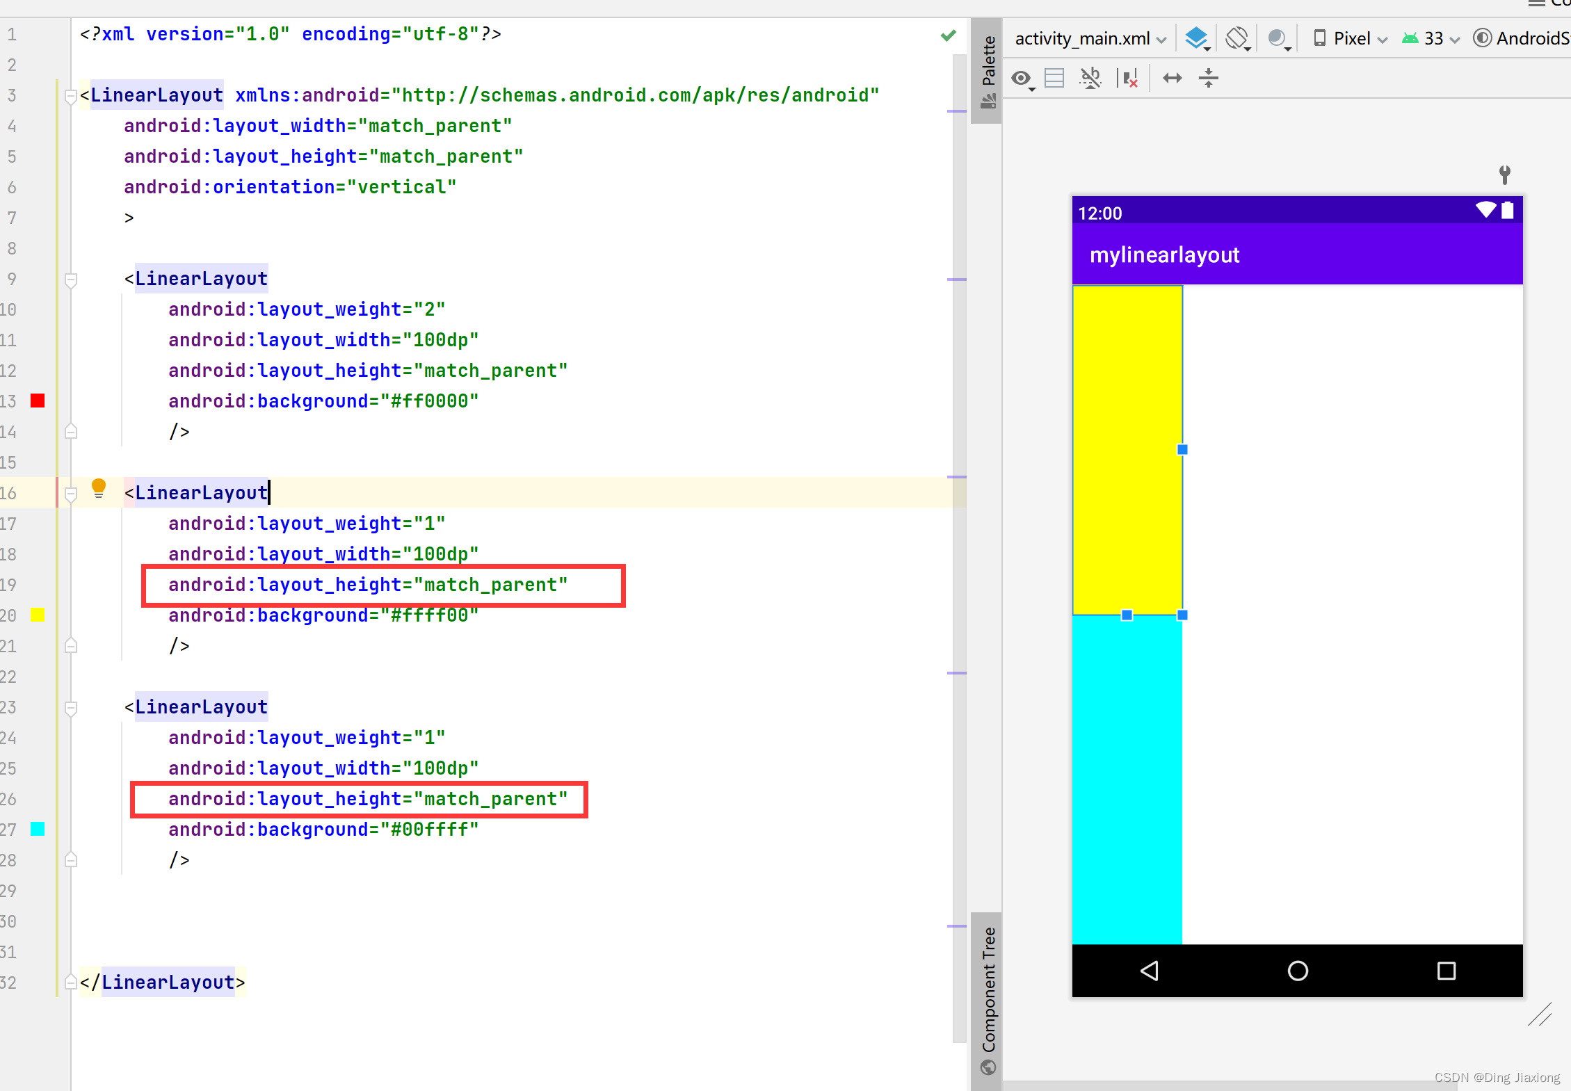The width and height of the screenshot is (1571, 1091).
Task: Click the switch orientation list icon
Action: click(x=1055, y=78)
